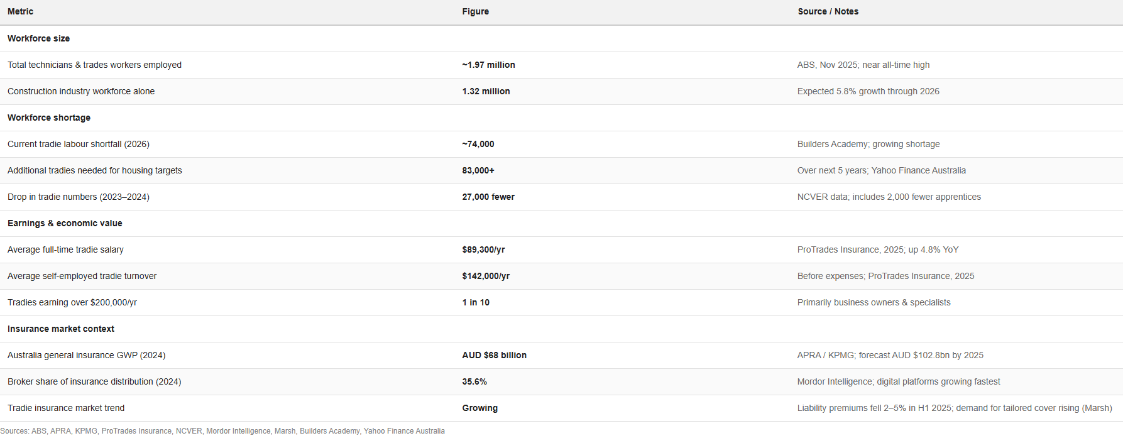The image size is (1123, 438).
Task: Click the Source / Notes column header
Action: point(828,11)
